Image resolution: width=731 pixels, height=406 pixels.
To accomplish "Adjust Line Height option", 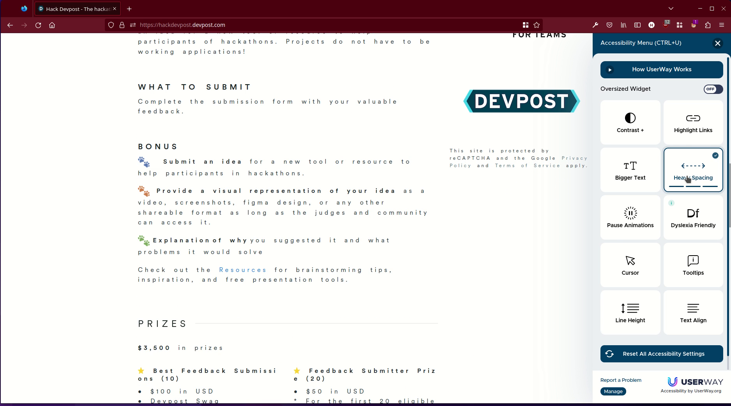I will 630,312.
